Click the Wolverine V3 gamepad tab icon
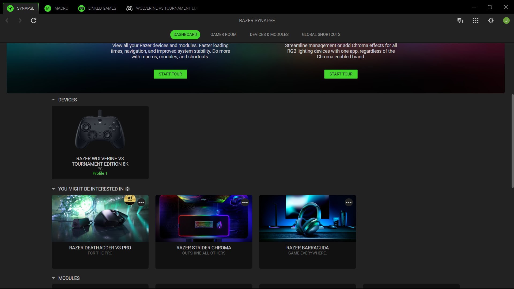The image size is (514, 289). tap(129, 8)
